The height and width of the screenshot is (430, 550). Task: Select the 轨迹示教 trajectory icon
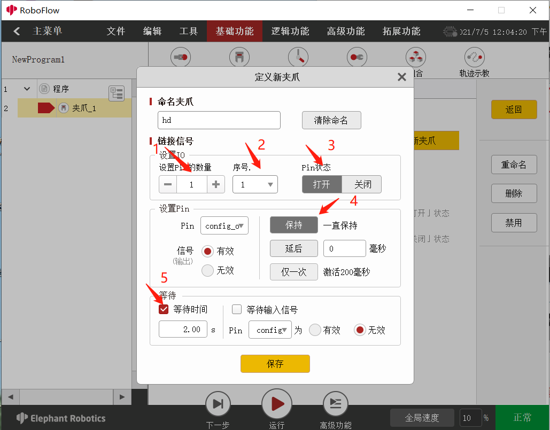(x=474, y=57)
